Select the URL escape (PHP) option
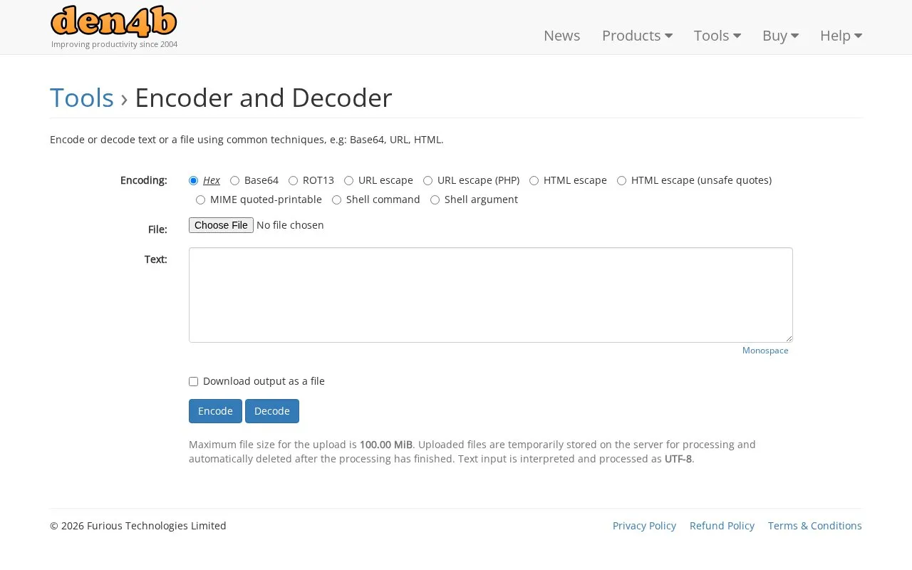 coord(427,181)
